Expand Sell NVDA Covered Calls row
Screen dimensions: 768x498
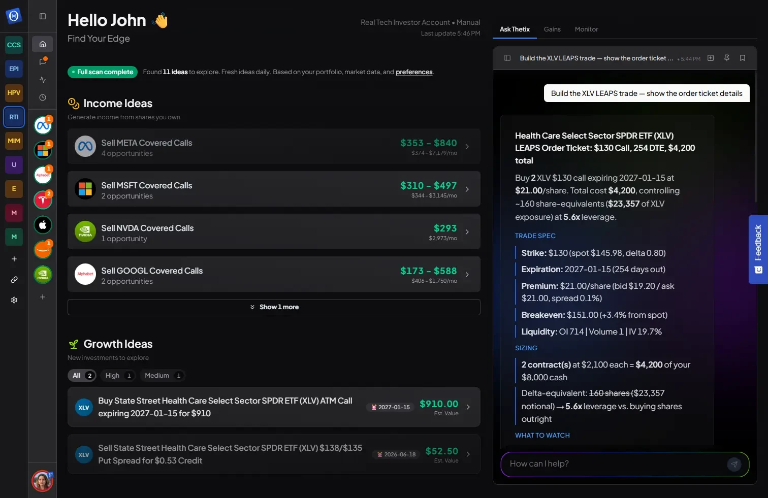pyautogui.click(x=274, y=231)
